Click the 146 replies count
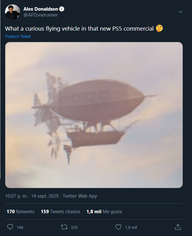Image resolution: width=192 pixels, height=236 pixels. (20, 227)
